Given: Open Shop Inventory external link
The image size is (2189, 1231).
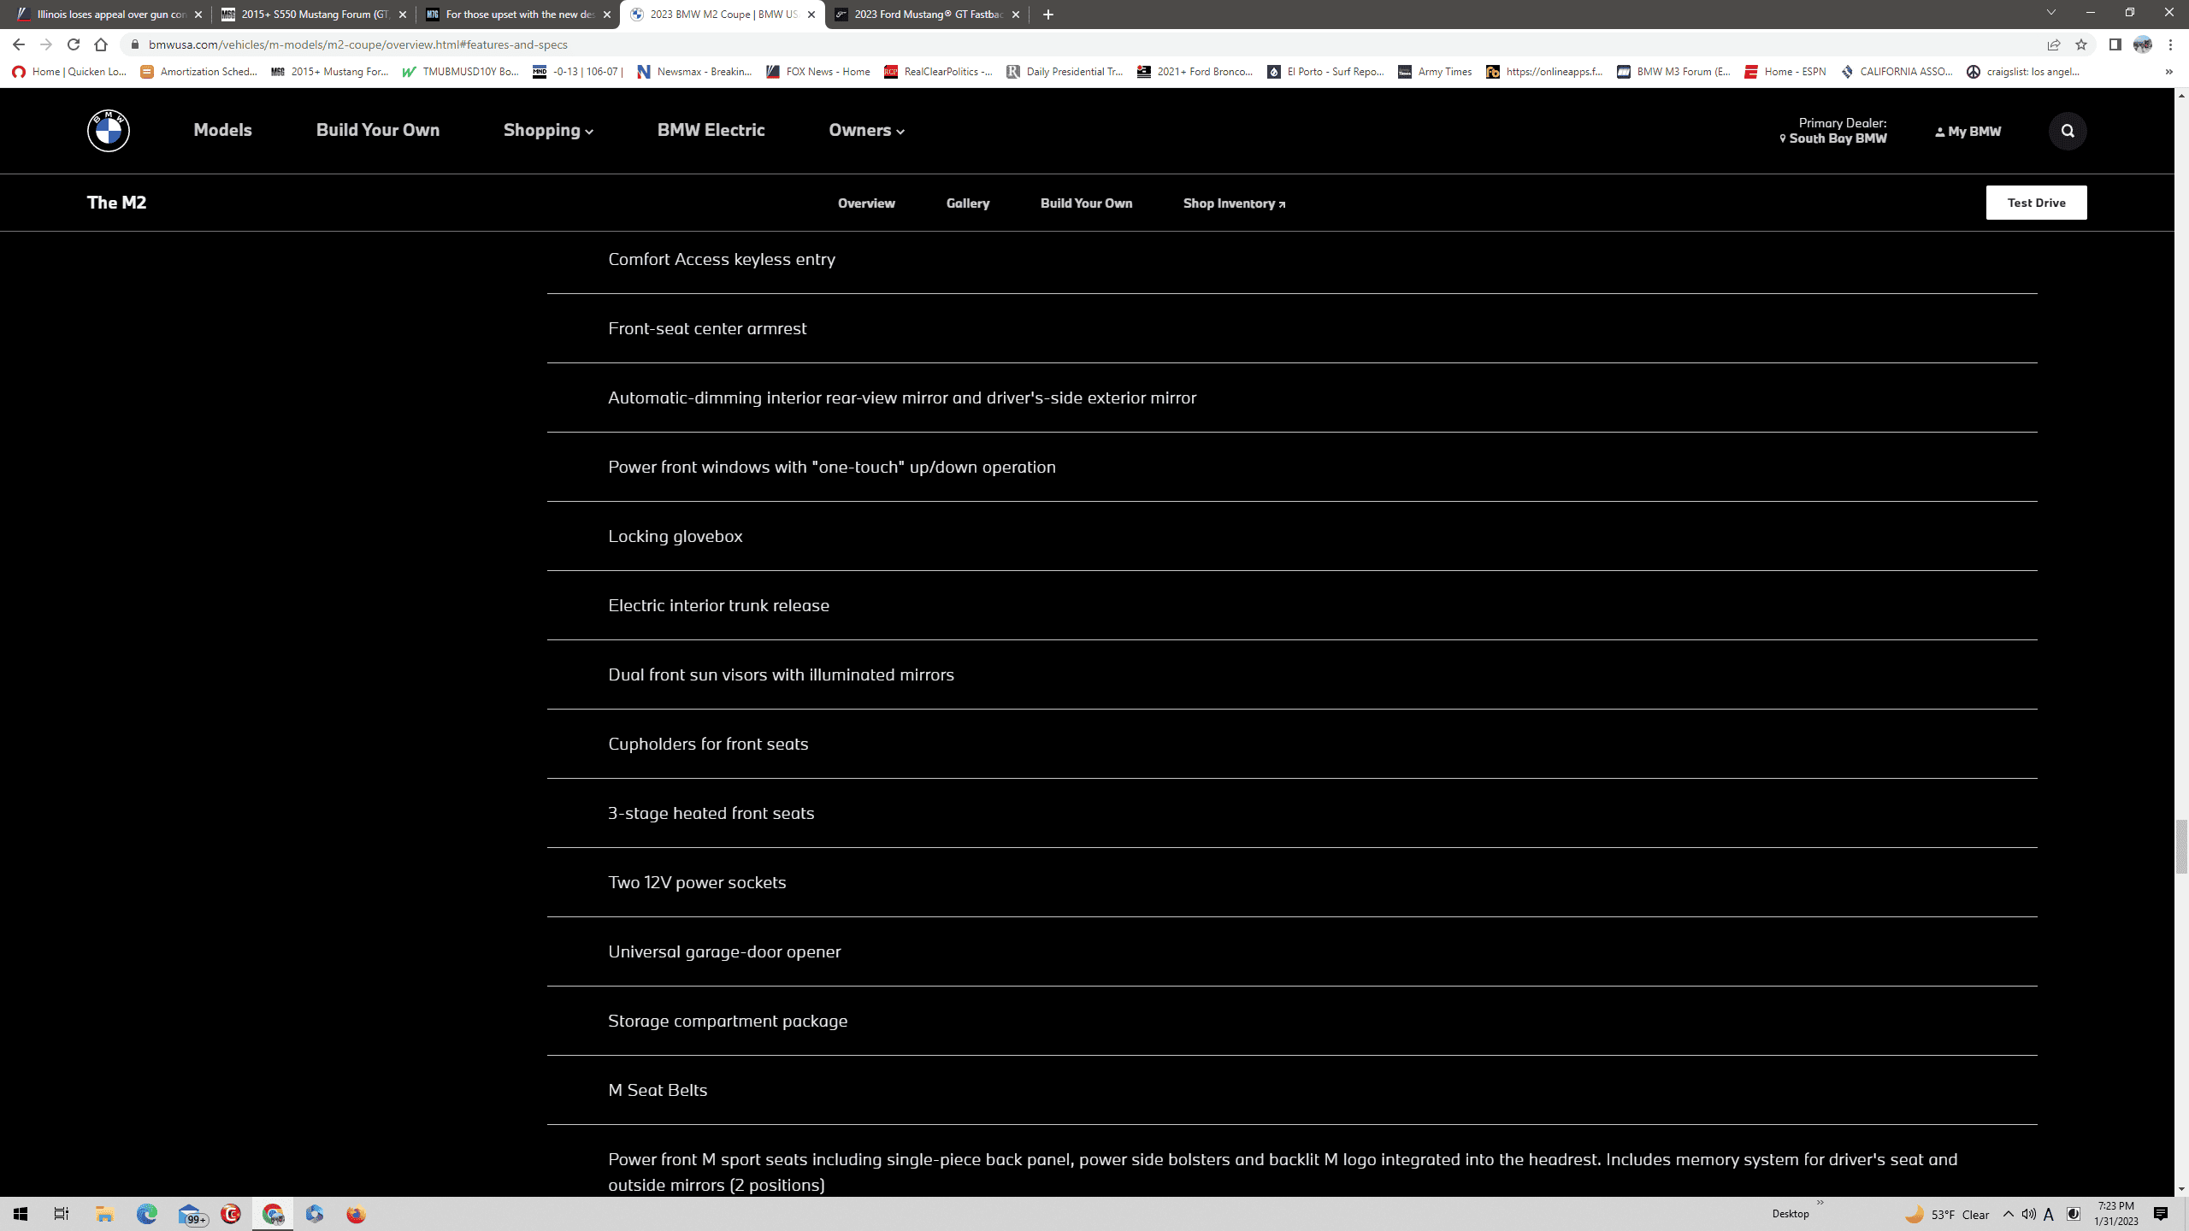Looking at the screenshot, I should (x=1234, y=203).
